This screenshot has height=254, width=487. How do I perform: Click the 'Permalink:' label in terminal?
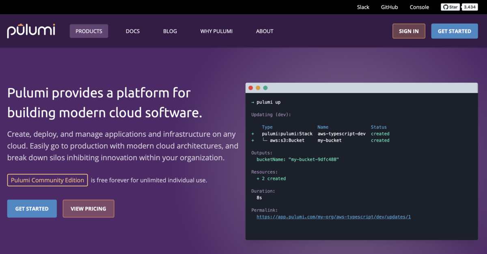265,210
